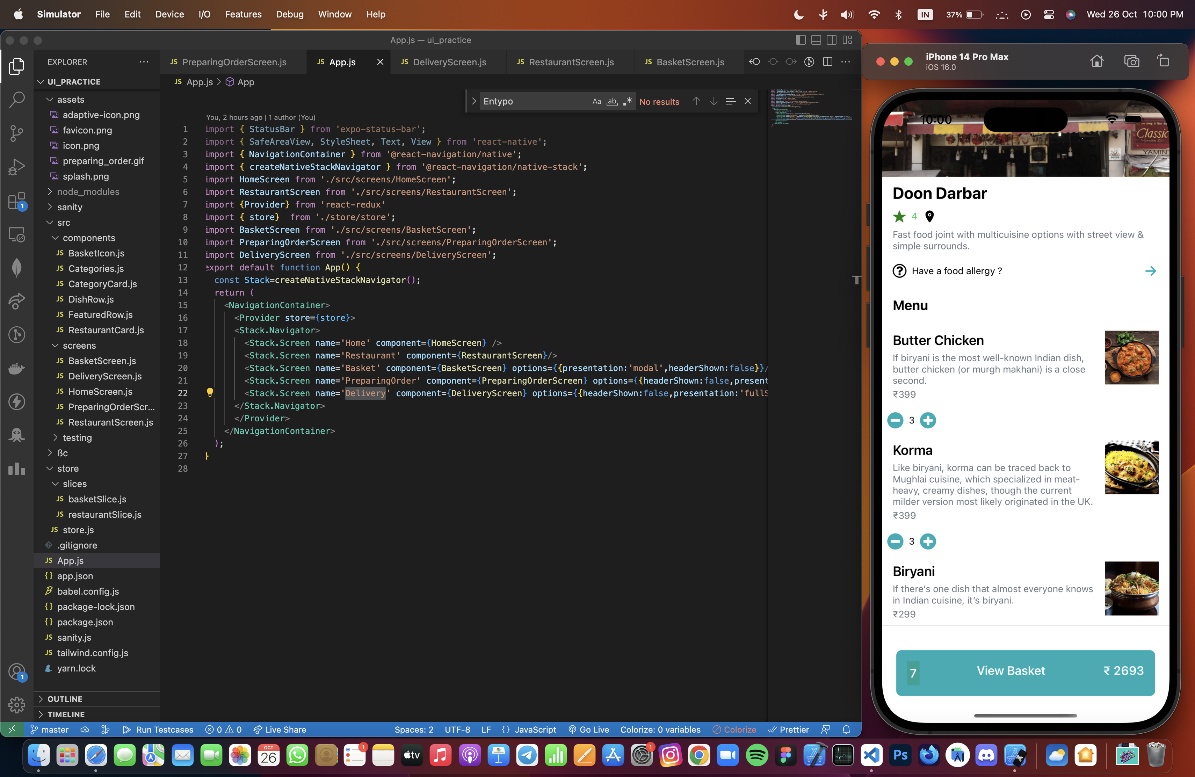Image resolution: width=1195 pixels, height=777 pixels.
Task: Tap the Biryani dish thumbnail
Action: click(1131, 588)
